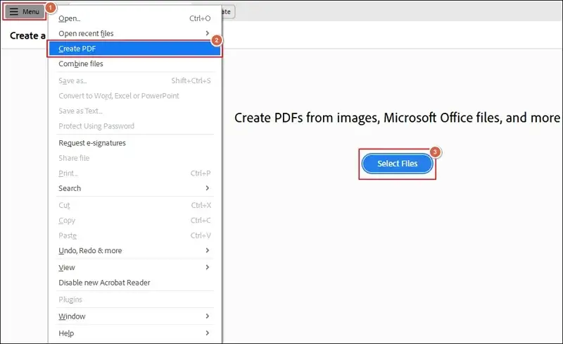Screen dimensions: 563x344
Task: Expand the View submenu
Action: tap(134, 267)
